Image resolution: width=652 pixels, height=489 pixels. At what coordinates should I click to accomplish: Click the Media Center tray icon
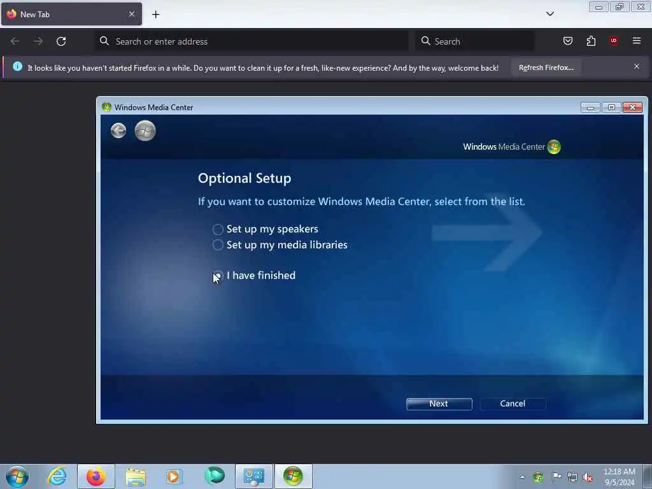[538, 477]
